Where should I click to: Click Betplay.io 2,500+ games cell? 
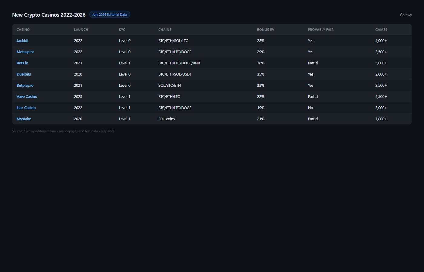coord(381,86)
